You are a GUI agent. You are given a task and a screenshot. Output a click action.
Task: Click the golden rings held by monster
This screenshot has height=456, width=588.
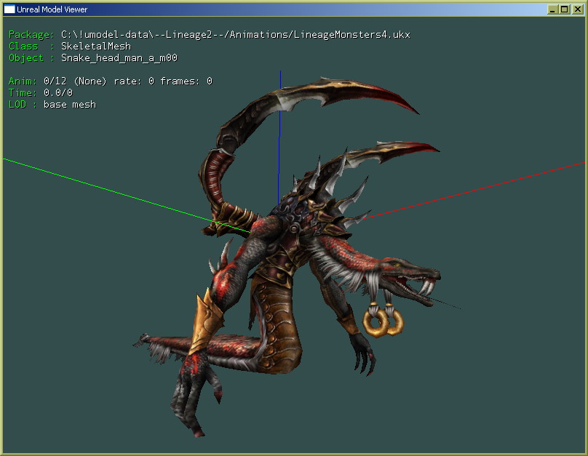[384, 322]
